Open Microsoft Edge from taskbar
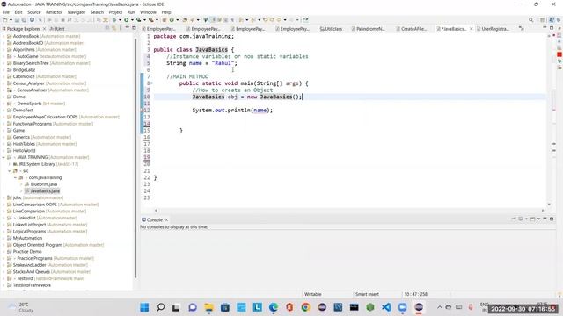563x316 pixels. pyautogui.click(x=274, y=307)
